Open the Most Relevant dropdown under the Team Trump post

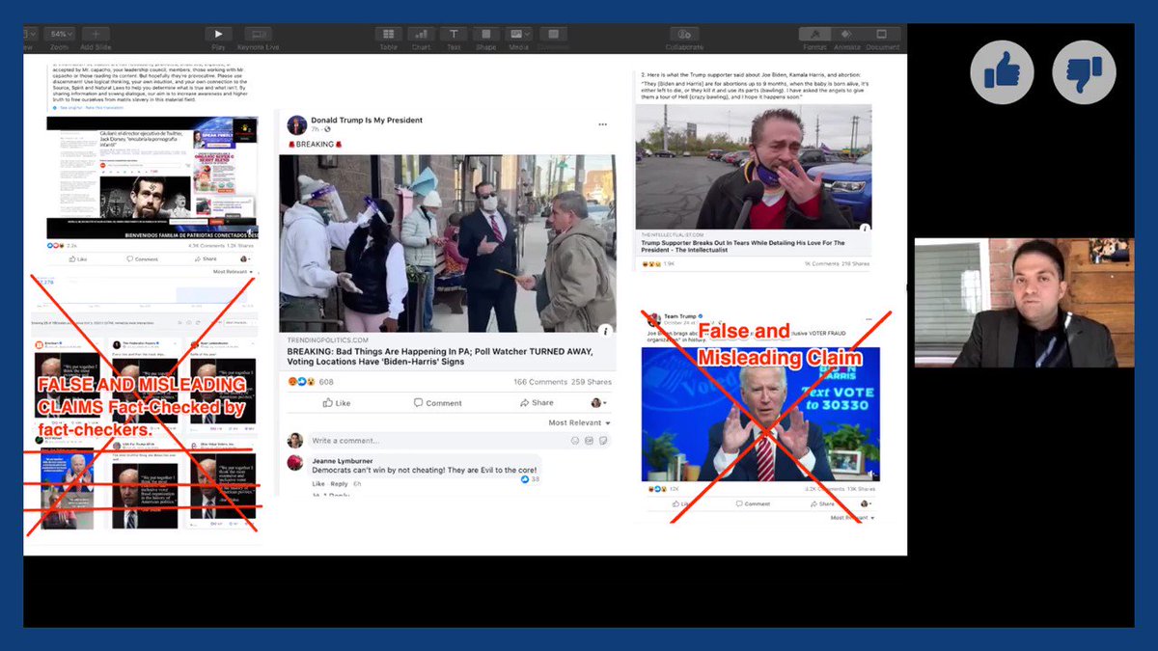pos(852,518)
